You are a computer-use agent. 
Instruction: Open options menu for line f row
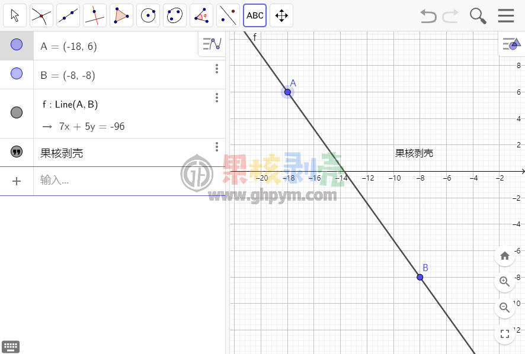(x=217, y=98)
